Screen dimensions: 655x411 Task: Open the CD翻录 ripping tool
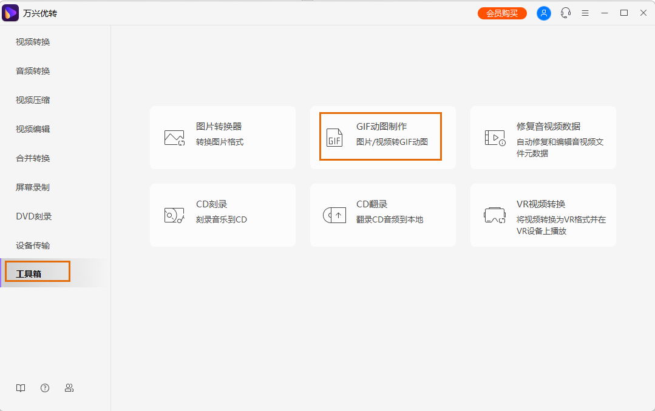381,215
